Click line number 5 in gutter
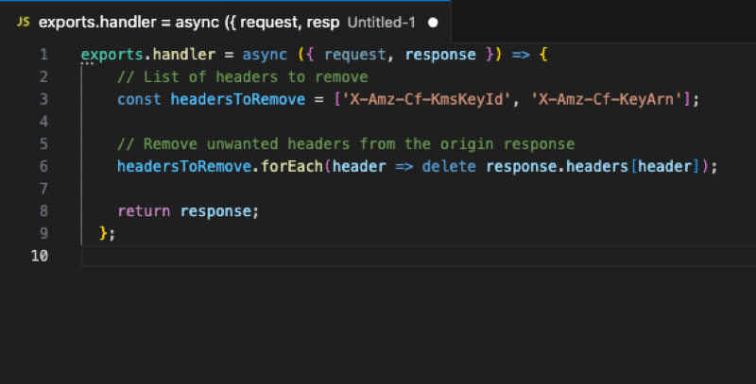 pyautogui.click(x=43, y=143)
